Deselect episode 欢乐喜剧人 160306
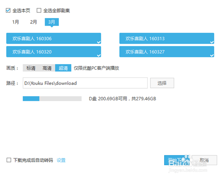This screenshot has height=178, width=220. 54,38
